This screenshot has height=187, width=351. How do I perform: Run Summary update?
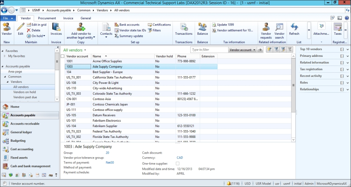point(129,36)
